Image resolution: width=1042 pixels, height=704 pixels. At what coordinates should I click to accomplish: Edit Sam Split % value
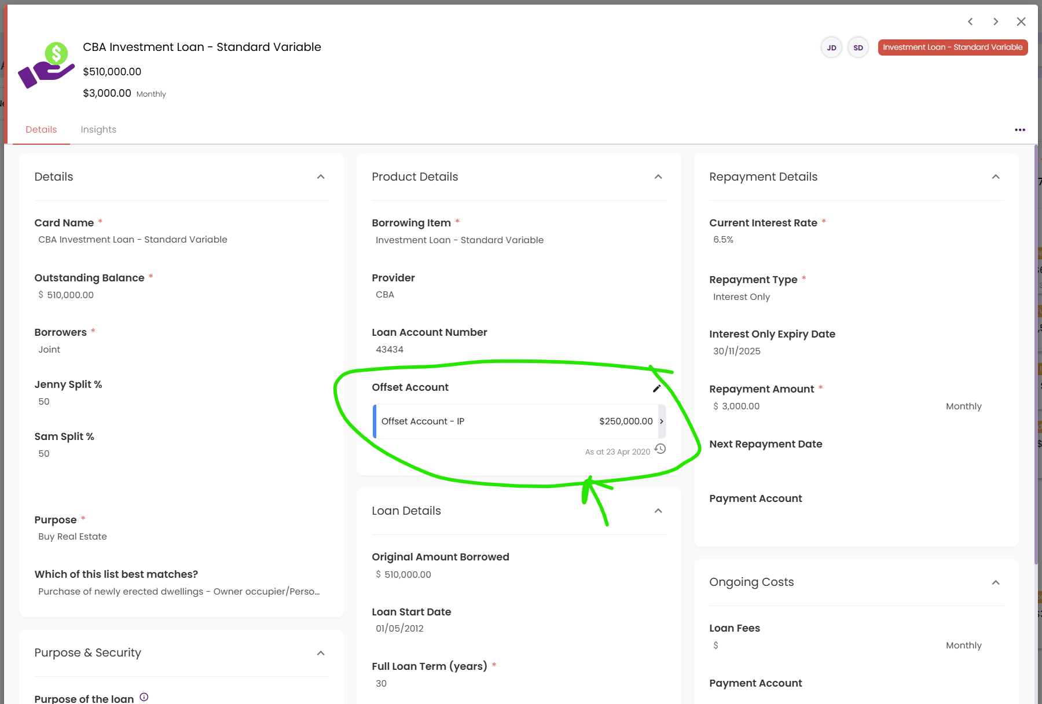pos(44,454)
